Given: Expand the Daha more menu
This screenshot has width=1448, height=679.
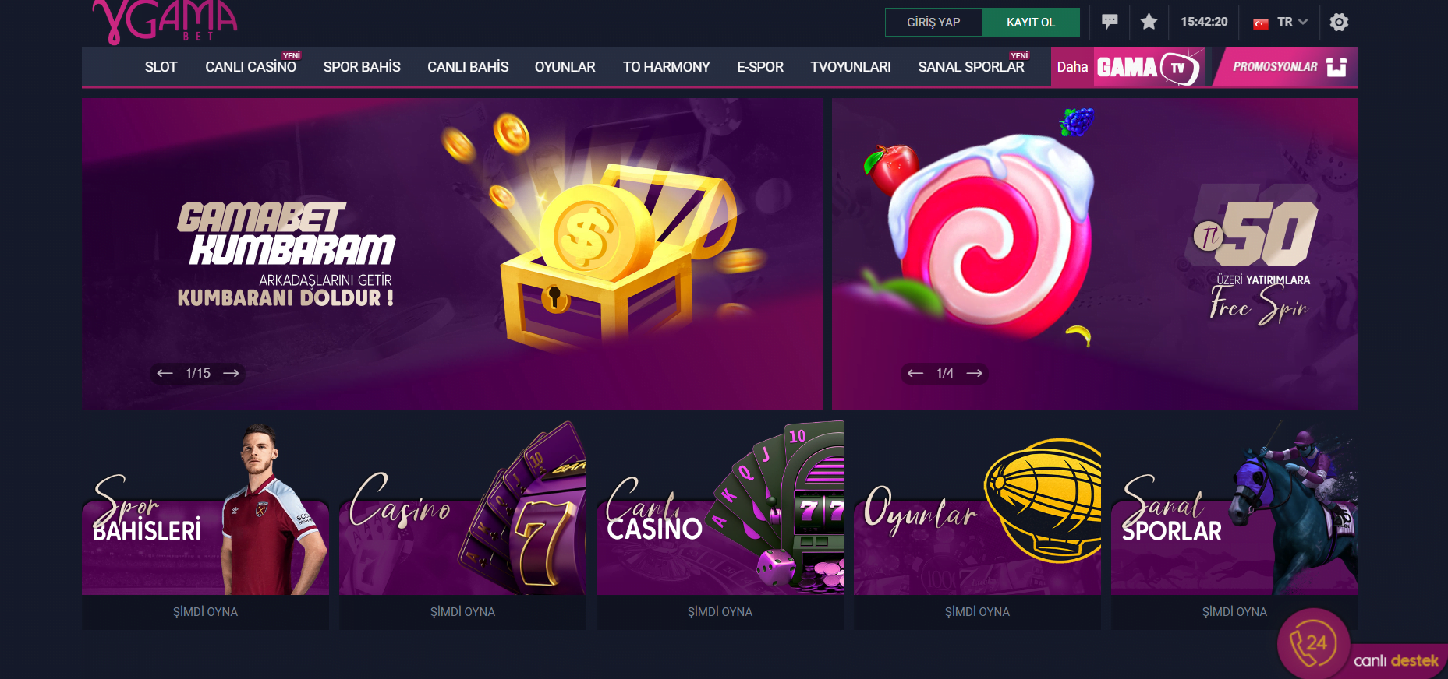Looking at the screenshot, I should coord(1072,67).
